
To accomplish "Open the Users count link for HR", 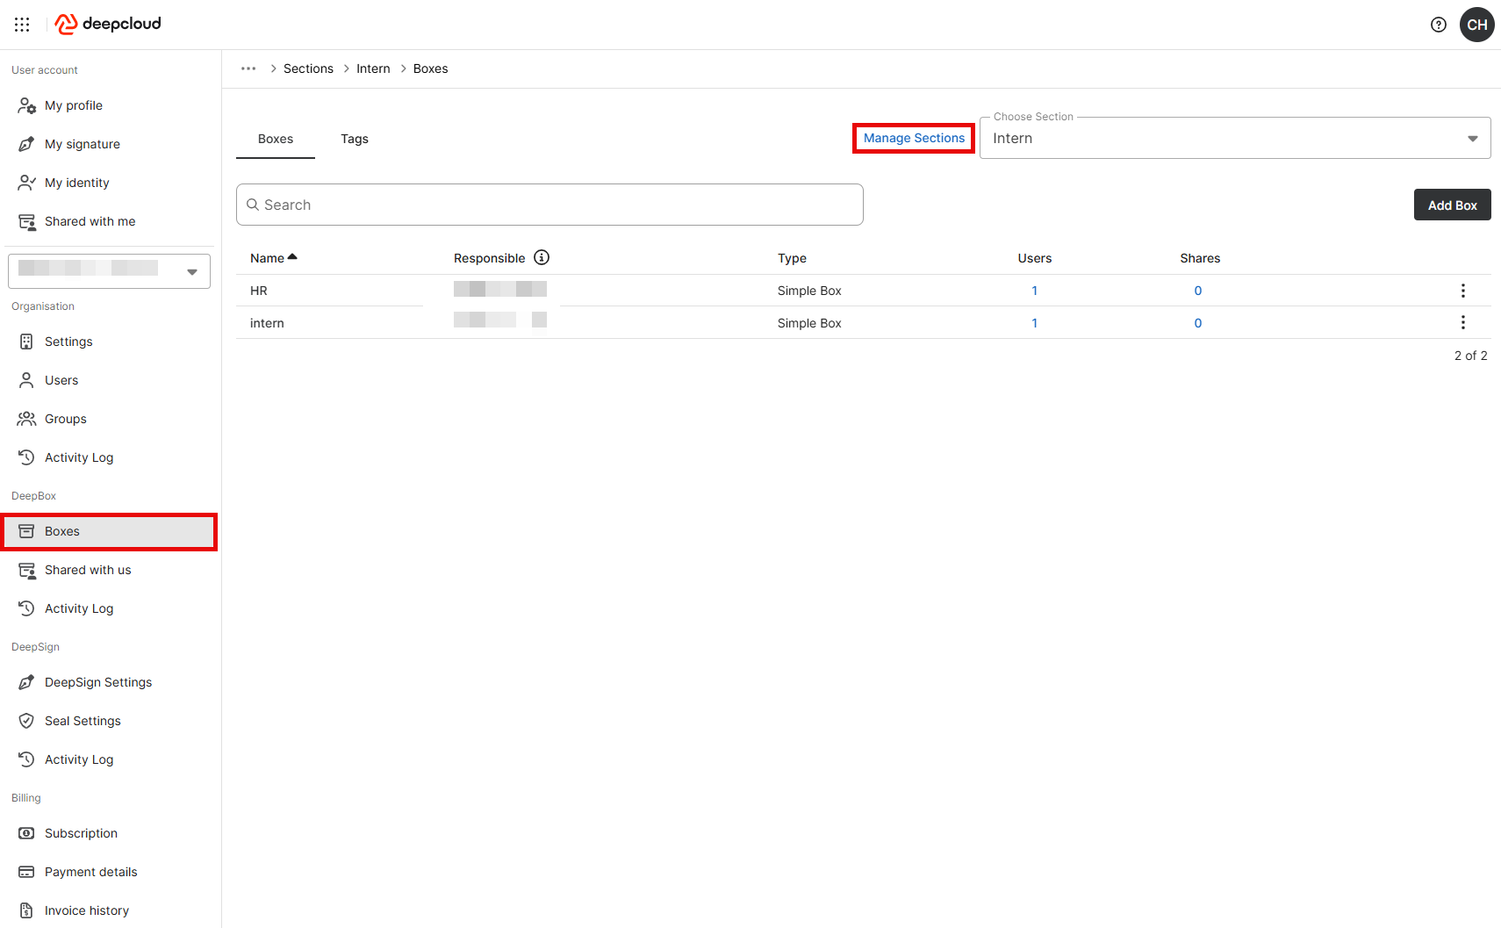I will coord(1034,291).
